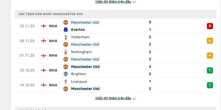Click 'Các trận gần nhất: Manchester Utd' header

pyautogui.click(x=51, y=14)
